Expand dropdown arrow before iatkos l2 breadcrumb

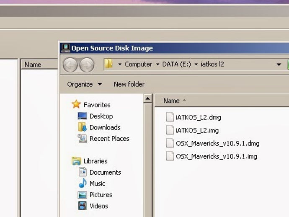pos(196,65)
